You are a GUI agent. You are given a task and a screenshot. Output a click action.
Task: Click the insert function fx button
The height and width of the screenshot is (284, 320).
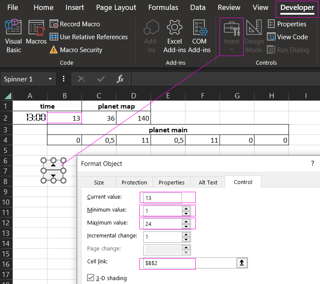[x=120, y=79]
